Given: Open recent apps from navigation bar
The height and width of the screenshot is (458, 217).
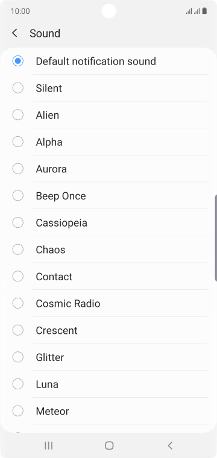Looking at the screenshot, I should pos(48,445).
